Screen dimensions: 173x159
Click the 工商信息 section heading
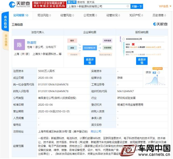(x=17, y=25)
